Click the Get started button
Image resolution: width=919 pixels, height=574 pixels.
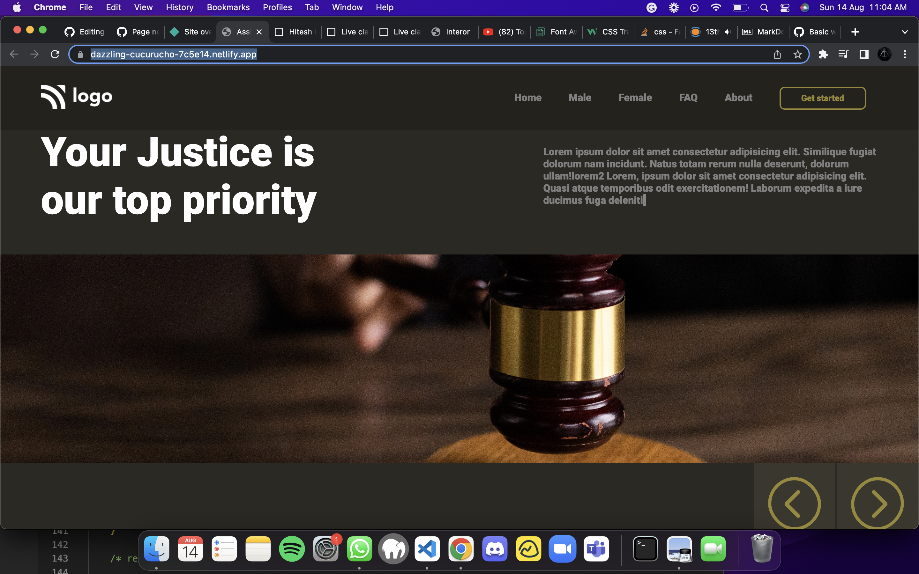click(823, 98)
